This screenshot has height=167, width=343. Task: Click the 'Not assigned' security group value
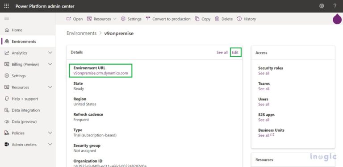point(85,150)
